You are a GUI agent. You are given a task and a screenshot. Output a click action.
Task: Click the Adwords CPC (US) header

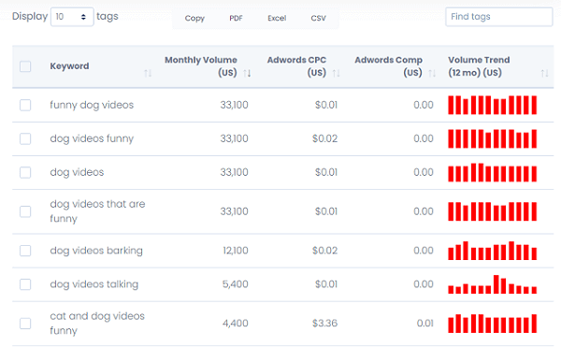click(x=296, y=66)
